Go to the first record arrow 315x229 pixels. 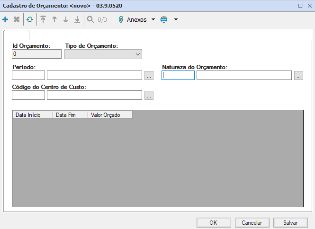[x=43, y=20]
